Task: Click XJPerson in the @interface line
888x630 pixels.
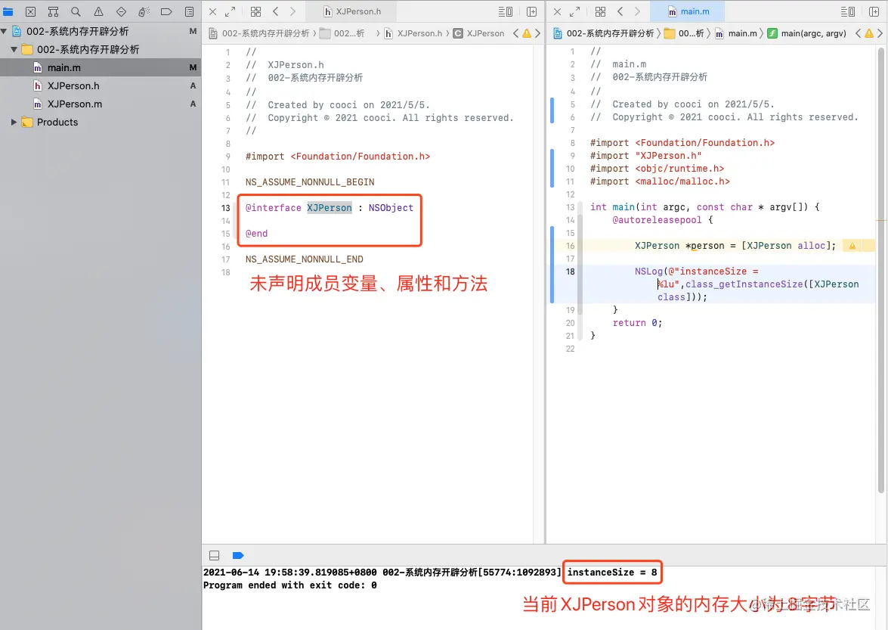Action: (329, 208)
